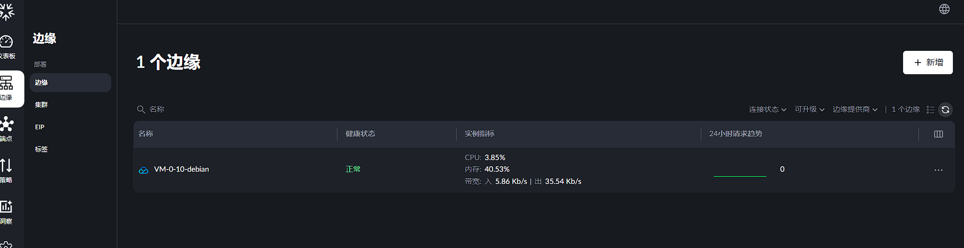Expand the 连接状态 filter dropdown
The image size is (964, 248).
(767, 109)
